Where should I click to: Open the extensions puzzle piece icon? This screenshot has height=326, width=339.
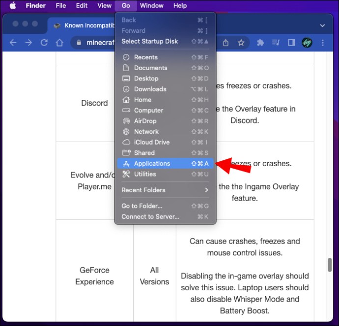pos(260,43)
